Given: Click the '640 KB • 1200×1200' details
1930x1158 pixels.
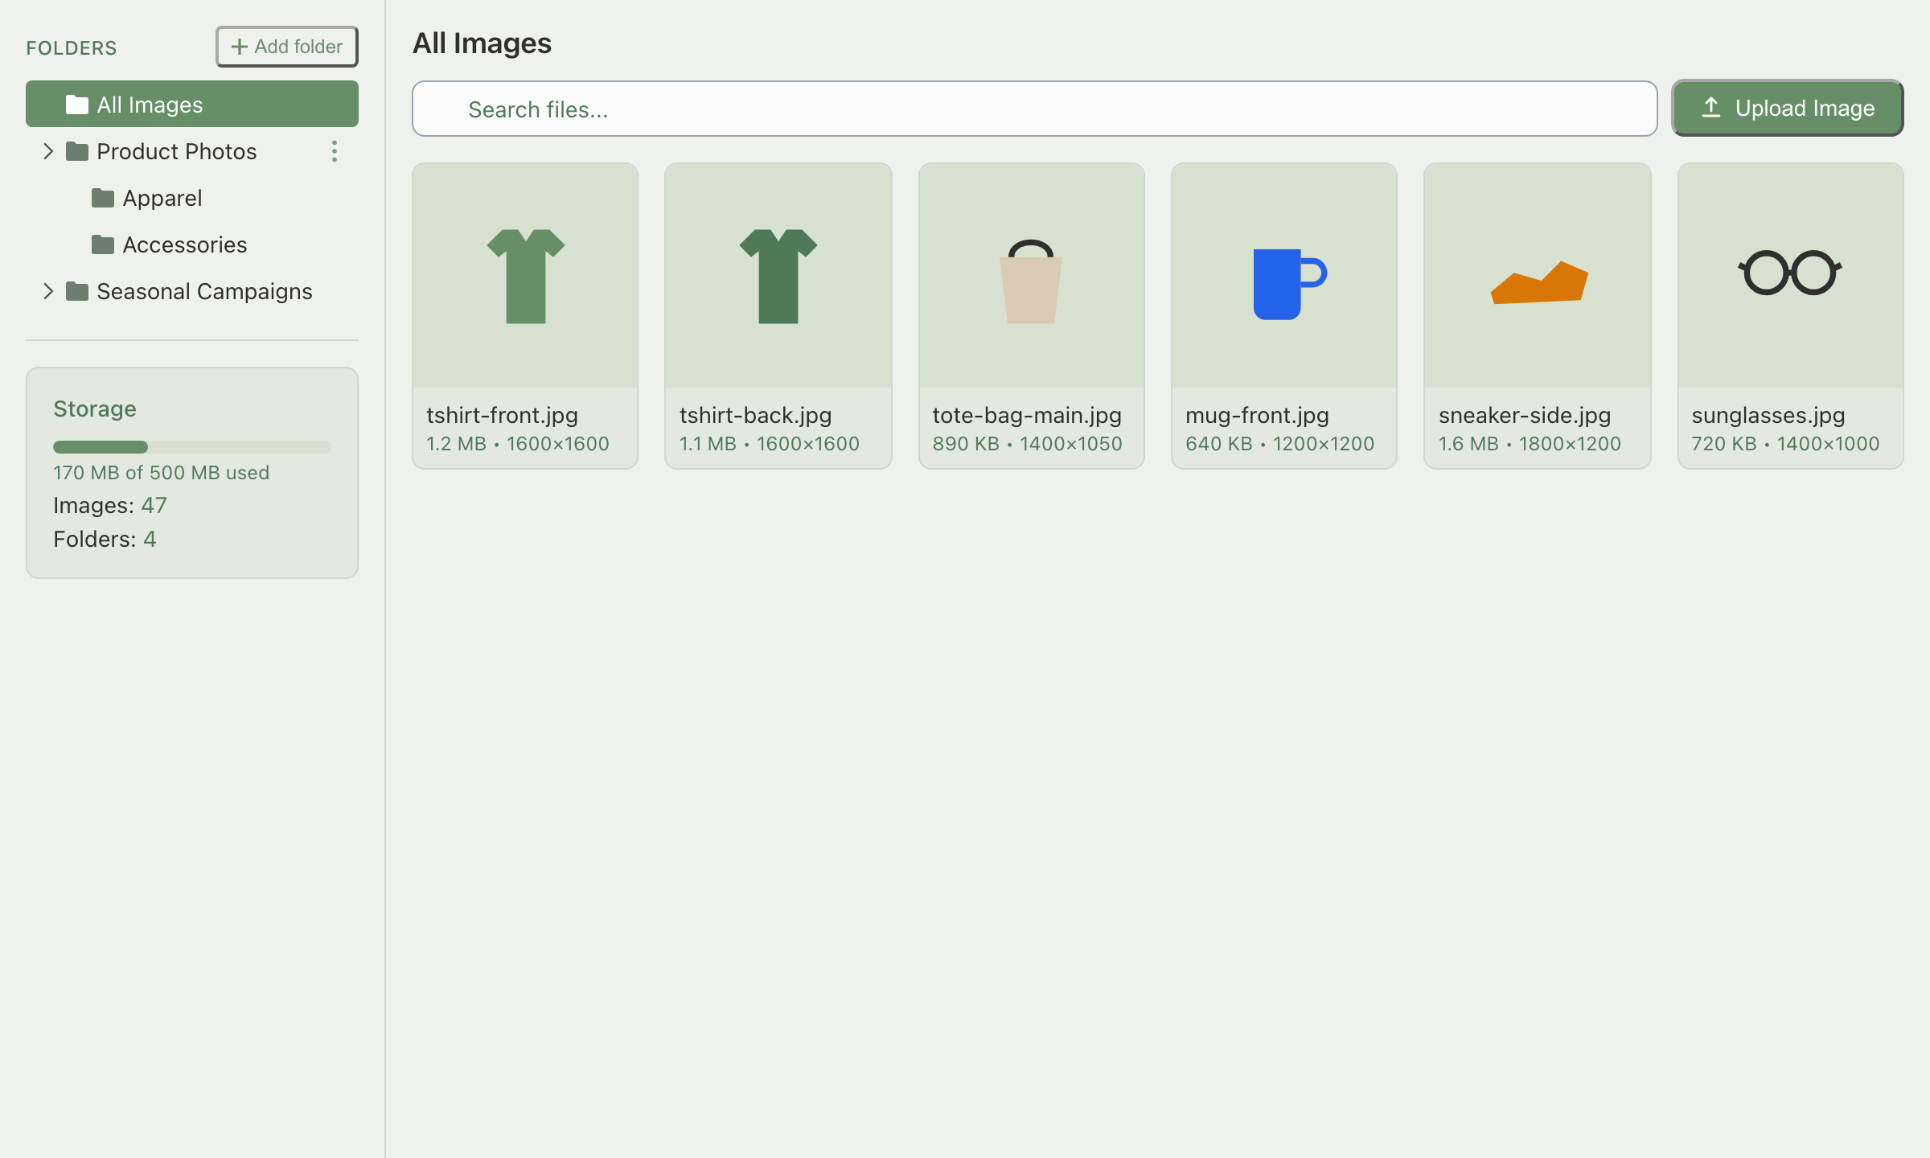Looking at the screenshot, I should coord(1280,444).
